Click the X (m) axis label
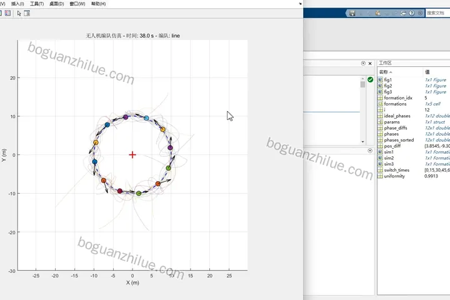450x300 pixels. pos(132,282)
